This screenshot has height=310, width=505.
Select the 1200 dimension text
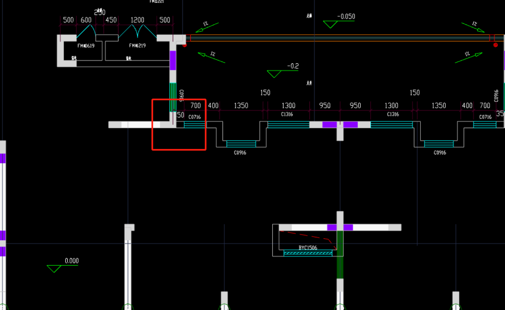137,20
